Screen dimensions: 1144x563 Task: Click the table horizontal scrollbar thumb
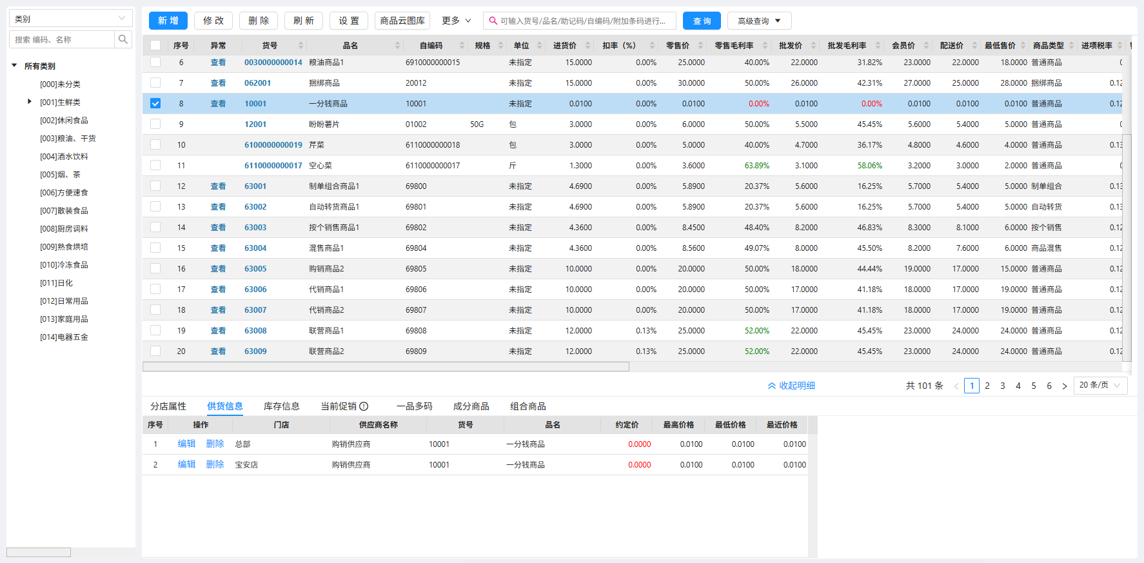point(386,366)
